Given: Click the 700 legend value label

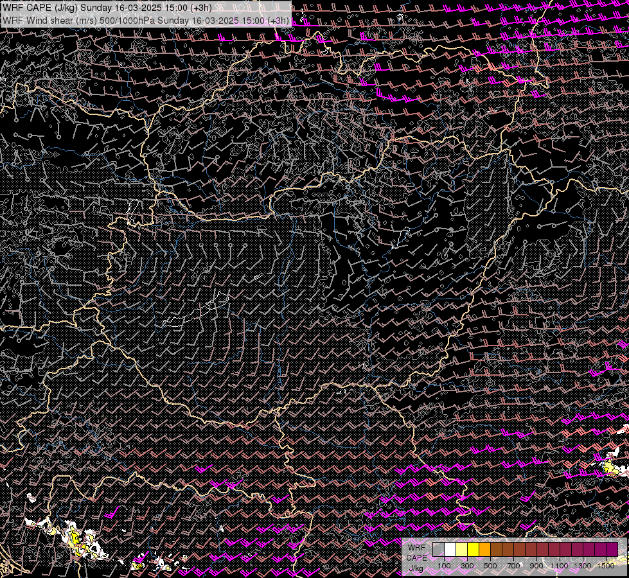Looking at the screenshot, I should [513, 566].
